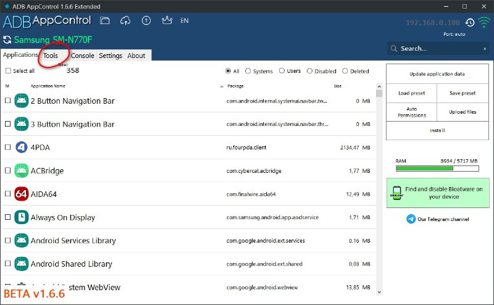Click the Android Shared Library app icon
Image resolution: width=494 pixels, height=305 pixels.
[x=22, y=264]
